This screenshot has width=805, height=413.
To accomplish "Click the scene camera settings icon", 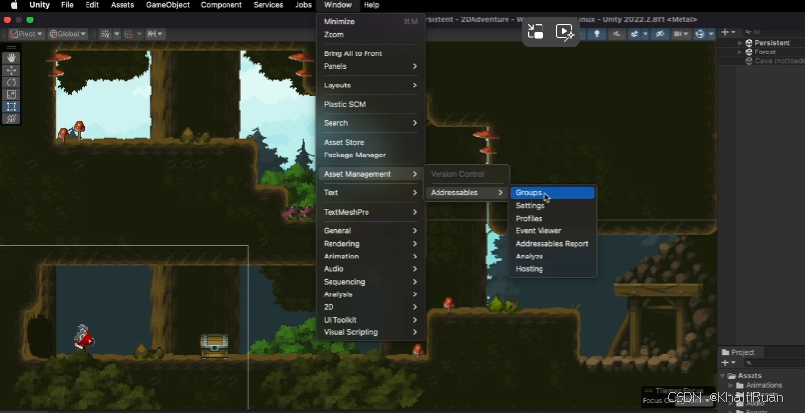I will tap(678, 34).
